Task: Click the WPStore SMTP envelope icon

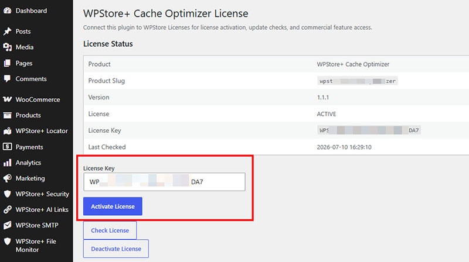Action: (x=8, y=225)
